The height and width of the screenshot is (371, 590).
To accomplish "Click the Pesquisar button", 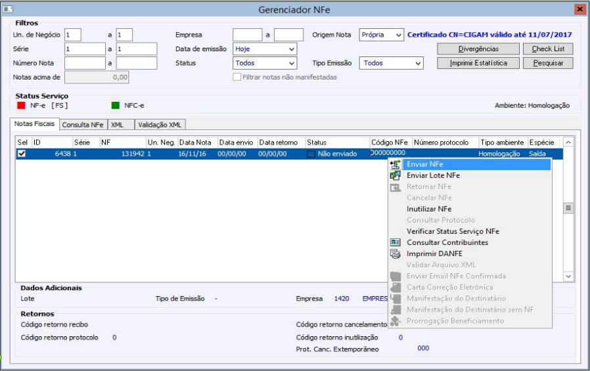I will 548,63.
